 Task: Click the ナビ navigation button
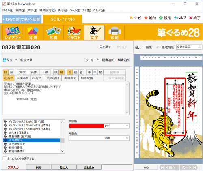coord(135,18)
